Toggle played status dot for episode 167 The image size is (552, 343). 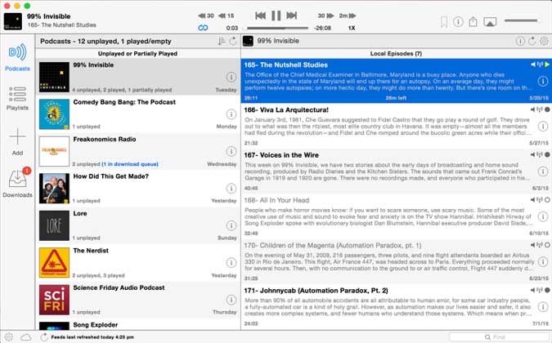(x=547, y=154)
